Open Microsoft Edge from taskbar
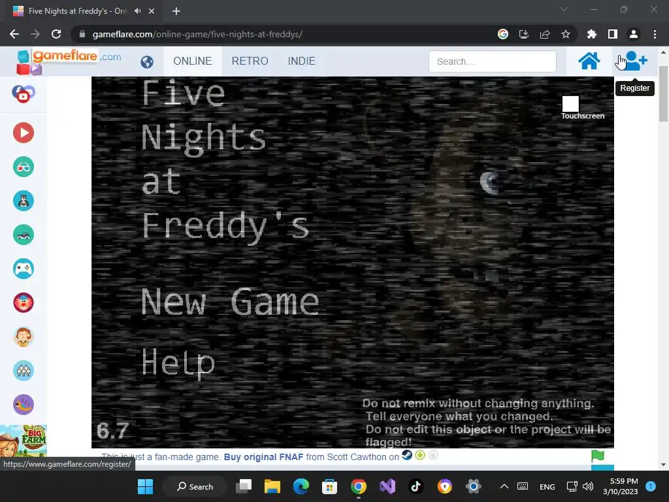Viewport: 669px width, 502px height. point(301,486)
